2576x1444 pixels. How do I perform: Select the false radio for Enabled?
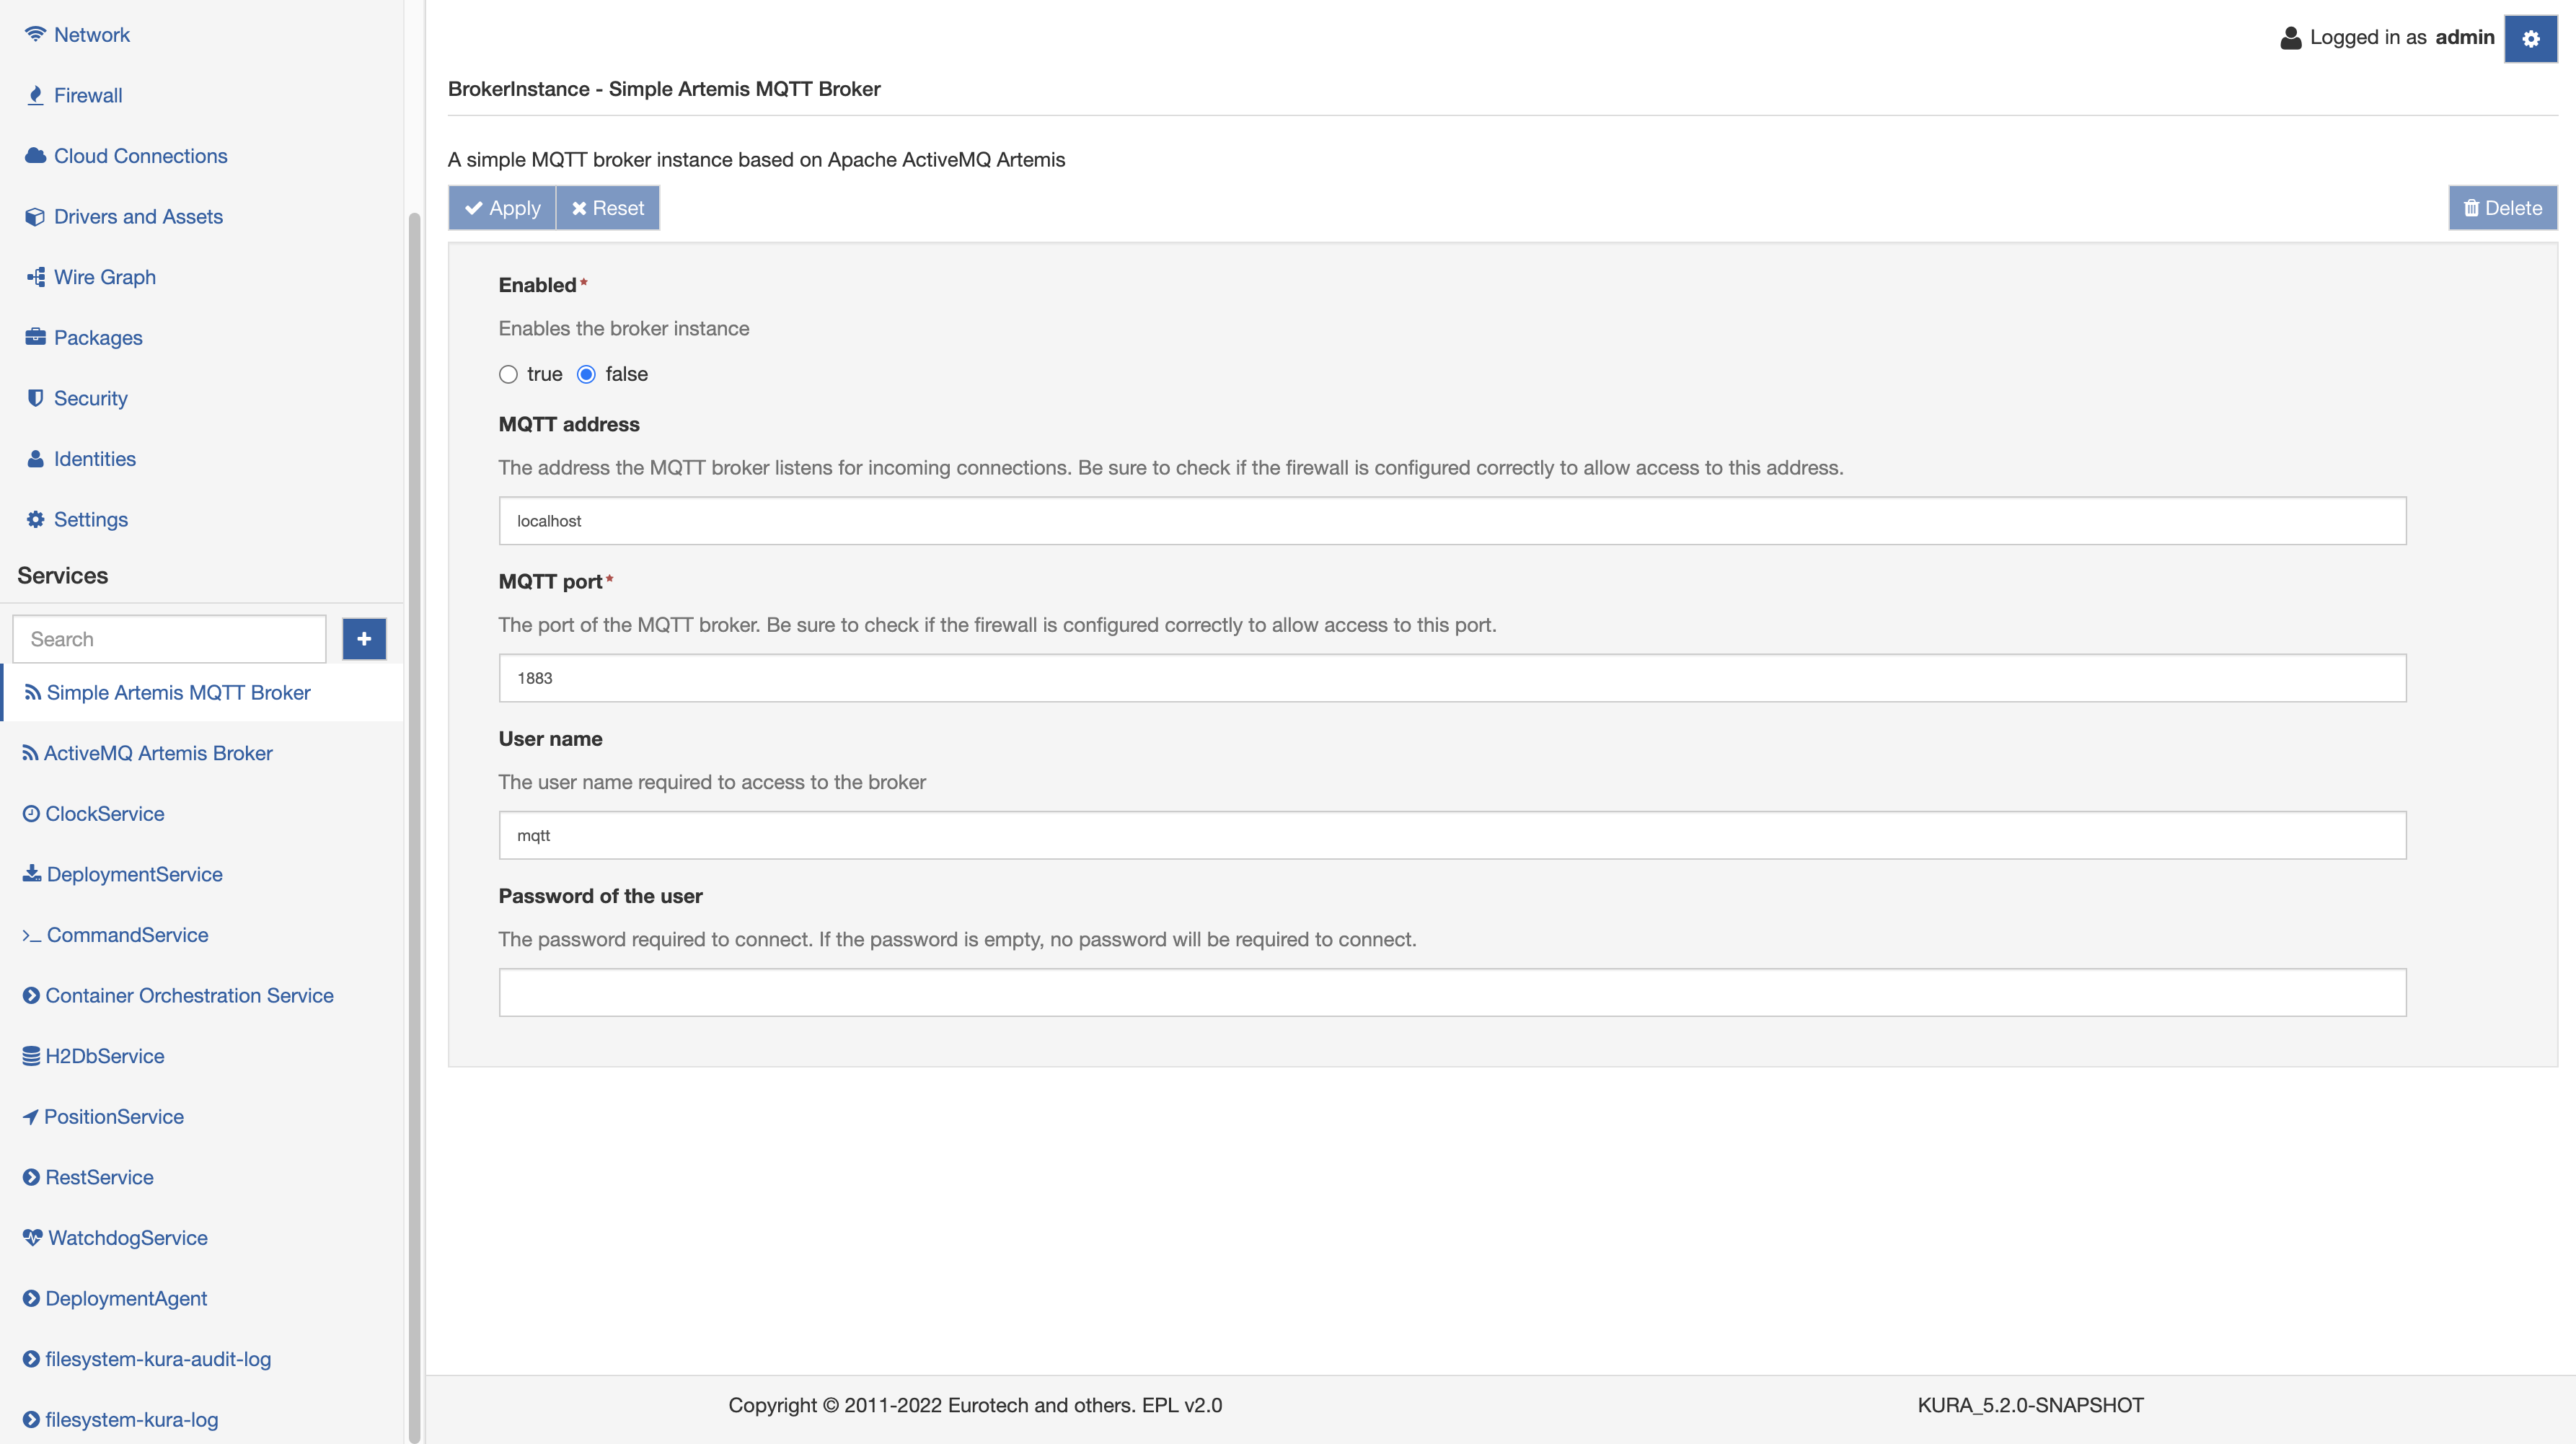(586, 374)
